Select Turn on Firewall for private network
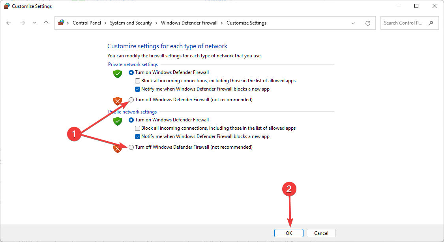 (131, 73)
